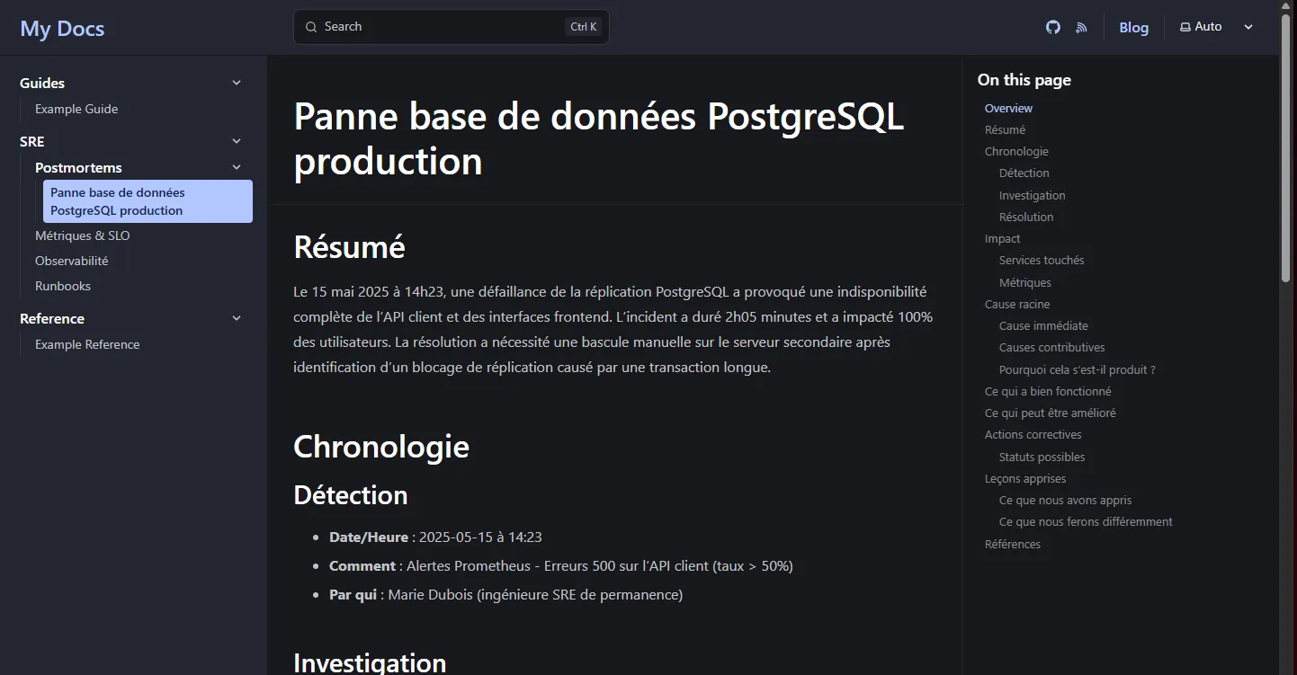Click the RSS feed icon
This screenshot has width=1297, height=675.
pos(1079,27)
